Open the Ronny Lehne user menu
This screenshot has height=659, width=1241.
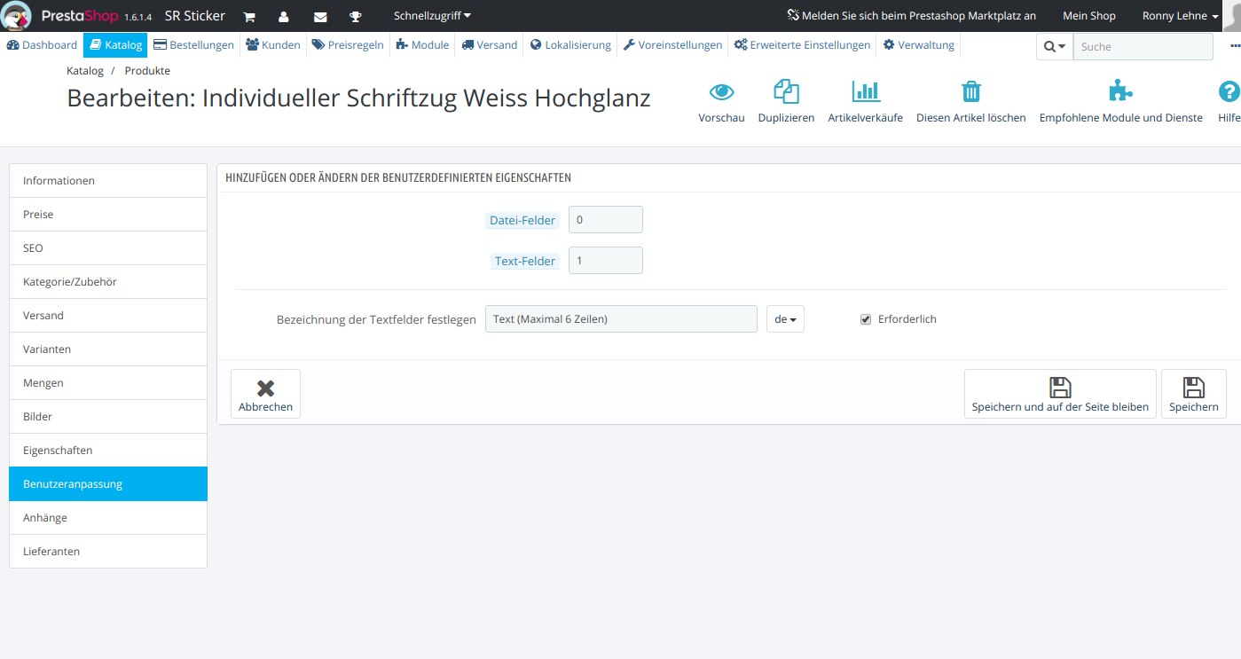pyautogui.click(x=1181, y=16)
